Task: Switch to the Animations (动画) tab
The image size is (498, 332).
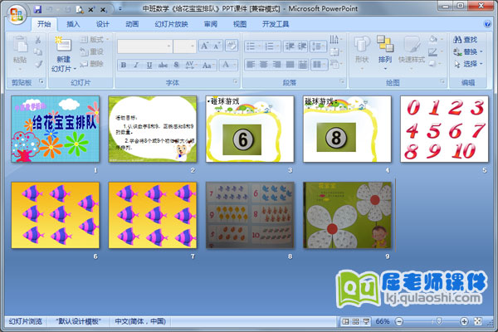Action: coord(132,24)
